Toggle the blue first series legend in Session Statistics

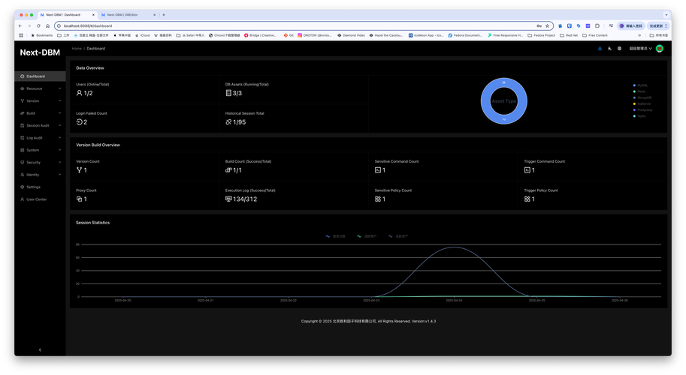tap(333, 236)
